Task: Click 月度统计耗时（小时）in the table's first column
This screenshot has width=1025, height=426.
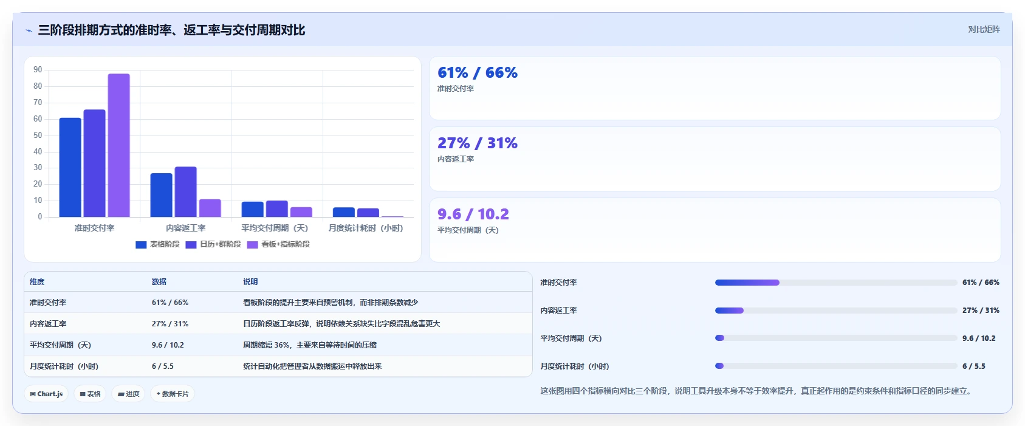Action: 64,366
